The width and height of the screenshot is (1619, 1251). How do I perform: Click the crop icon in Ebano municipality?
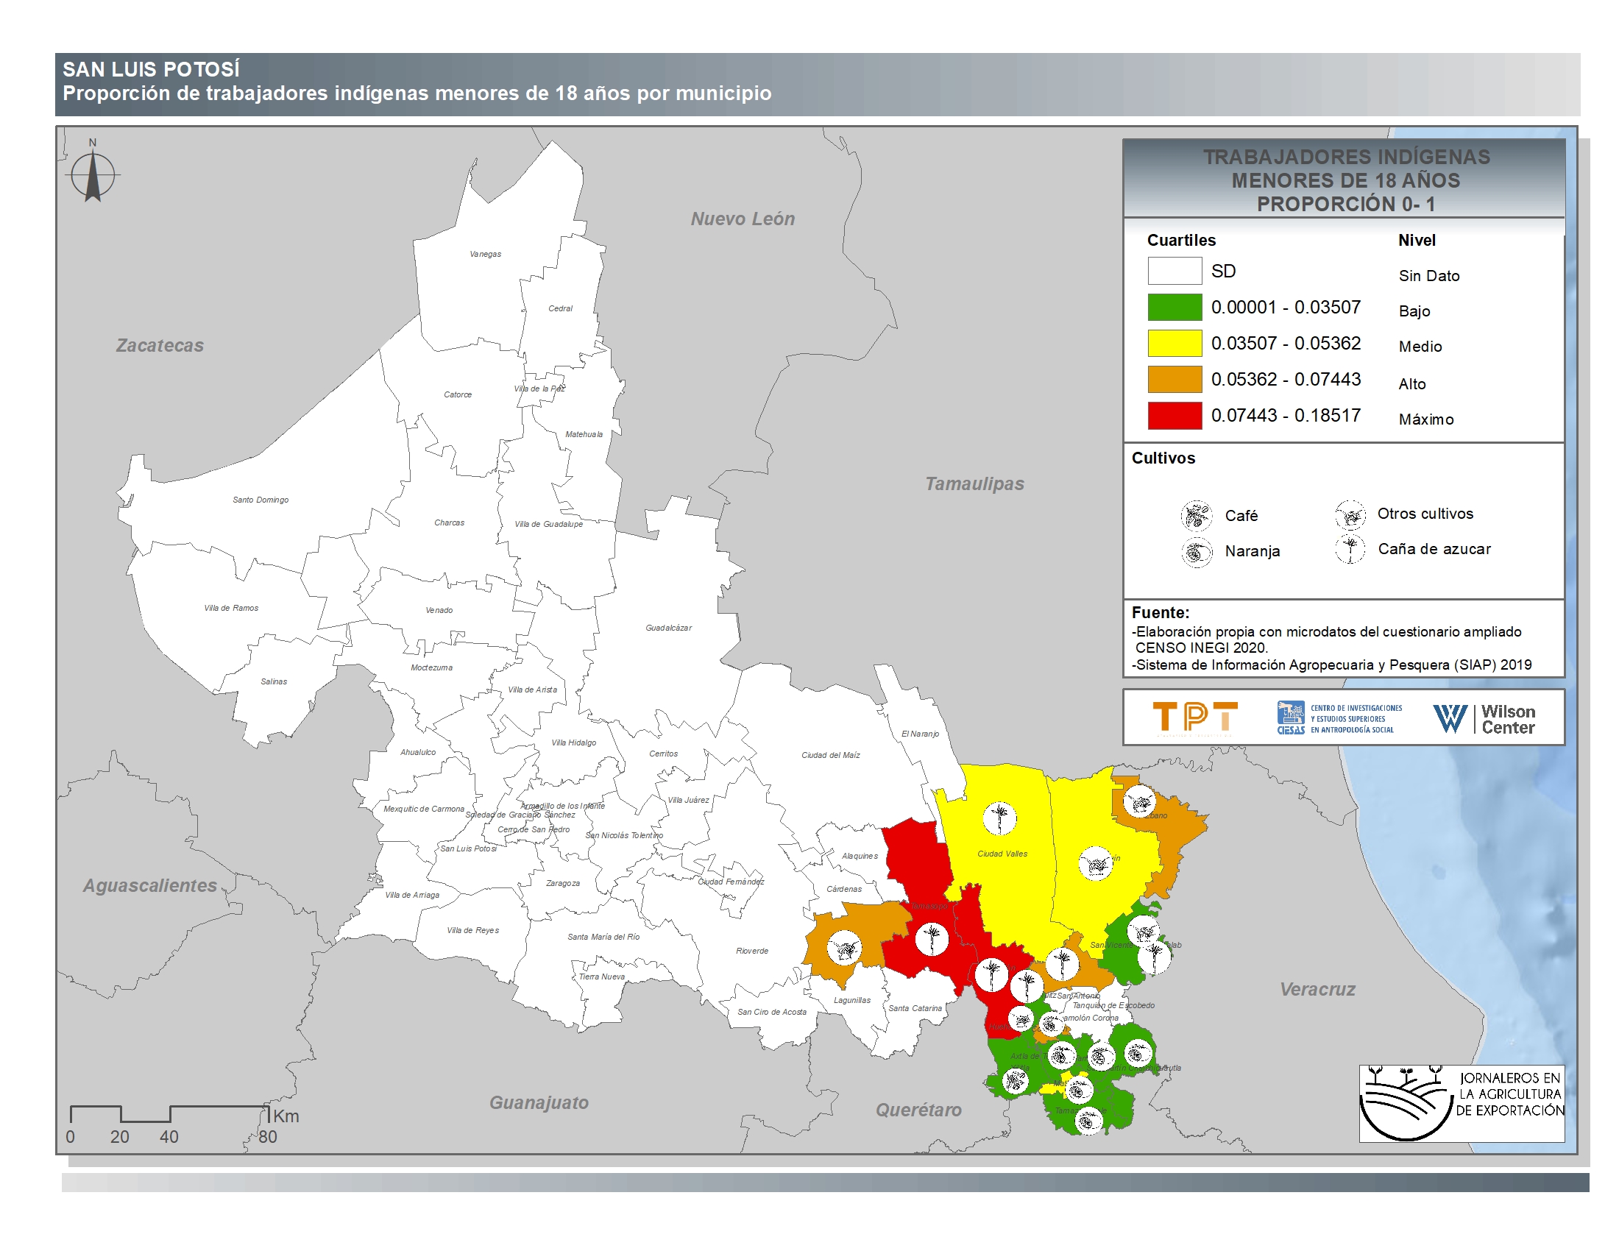tap(1139, 802)
